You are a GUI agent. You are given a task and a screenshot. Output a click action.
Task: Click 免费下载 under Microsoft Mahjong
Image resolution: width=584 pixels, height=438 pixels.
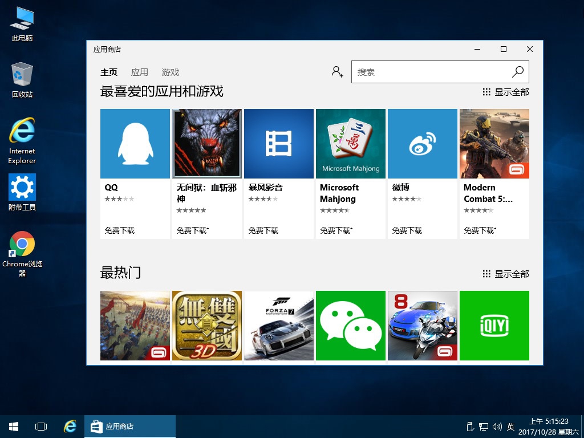coord(336,230)
